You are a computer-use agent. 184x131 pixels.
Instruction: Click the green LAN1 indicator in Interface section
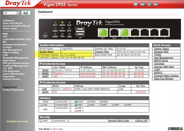[76, 105]
